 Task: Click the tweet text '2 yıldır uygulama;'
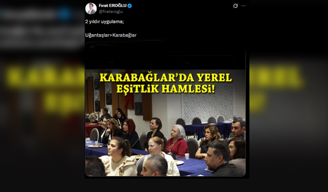(105, 22)
